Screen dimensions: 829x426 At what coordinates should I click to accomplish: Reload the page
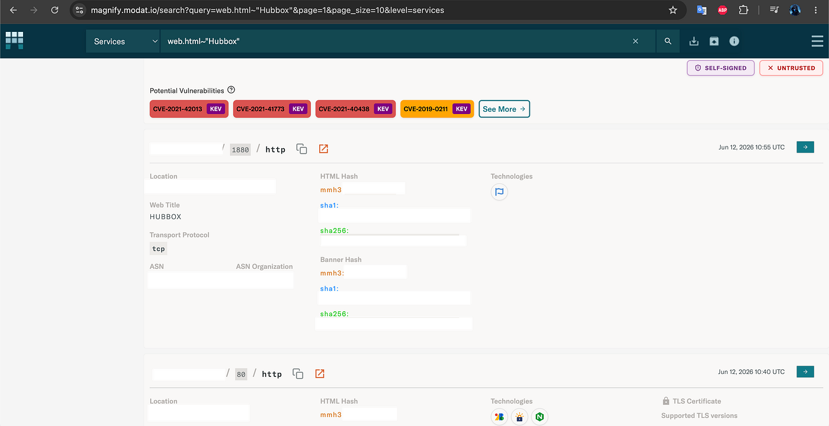coord(54,10)
